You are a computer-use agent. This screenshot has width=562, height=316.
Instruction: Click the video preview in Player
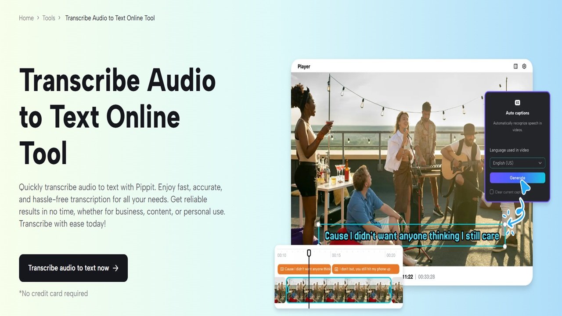412,169
